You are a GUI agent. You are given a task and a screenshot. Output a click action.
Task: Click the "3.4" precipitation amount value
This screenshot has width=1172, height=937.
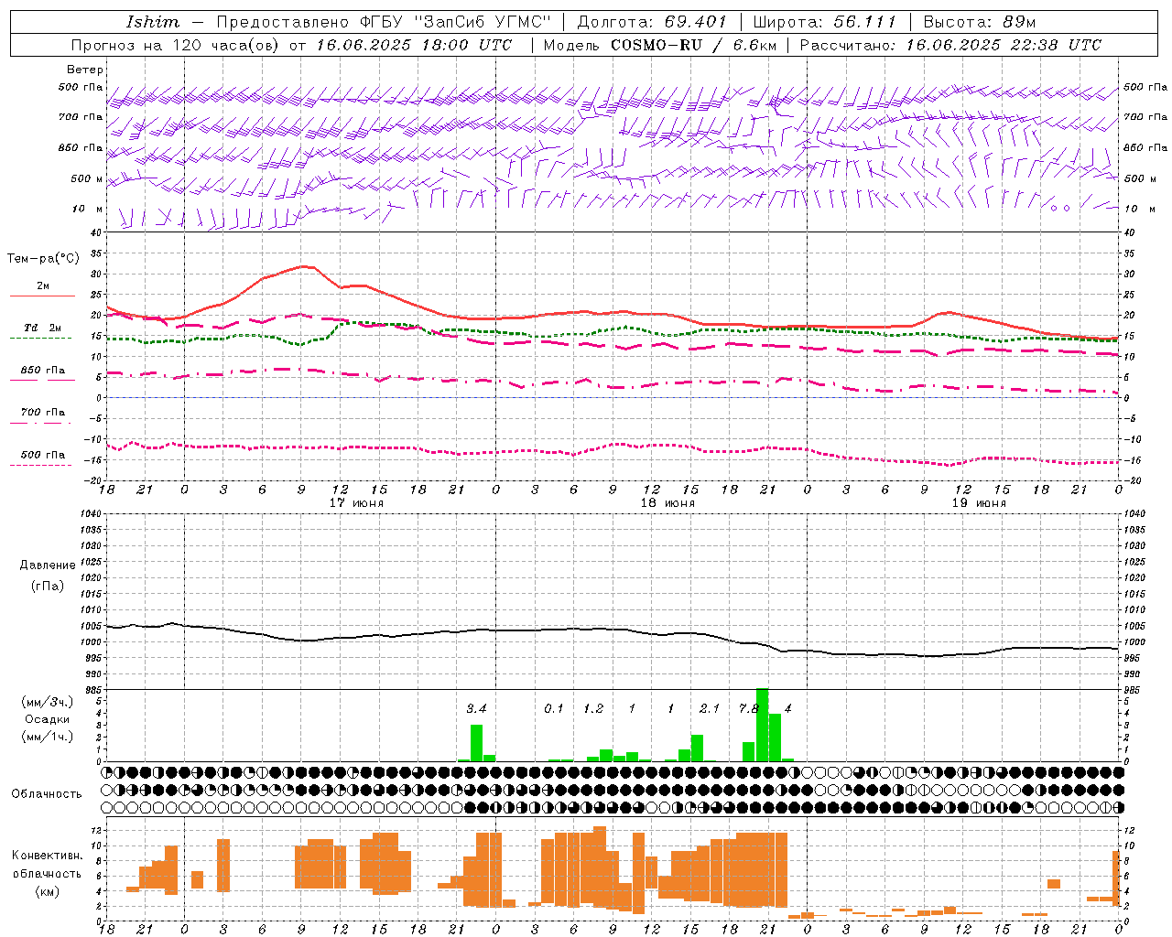[476, 708]
